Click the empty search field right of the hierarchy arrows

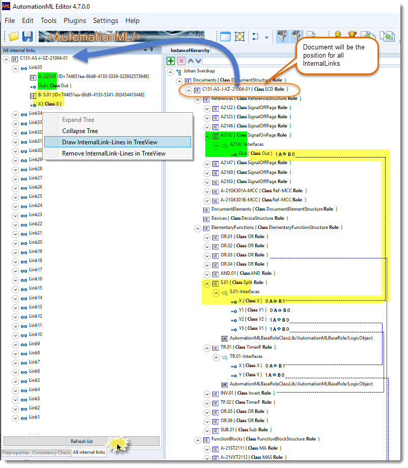[301, 61]
